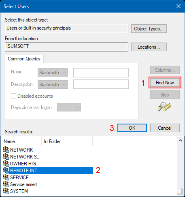Viewport: 185px width, 197px height.
Task: Open the Object Types... dialog
Action: pos(149,29)
